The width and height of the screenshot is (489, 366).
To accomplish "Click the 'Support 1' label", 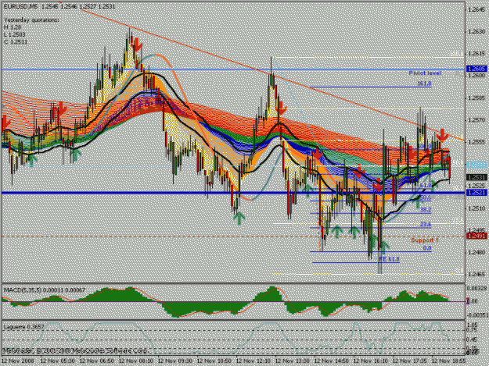I will tap(424, 240).
